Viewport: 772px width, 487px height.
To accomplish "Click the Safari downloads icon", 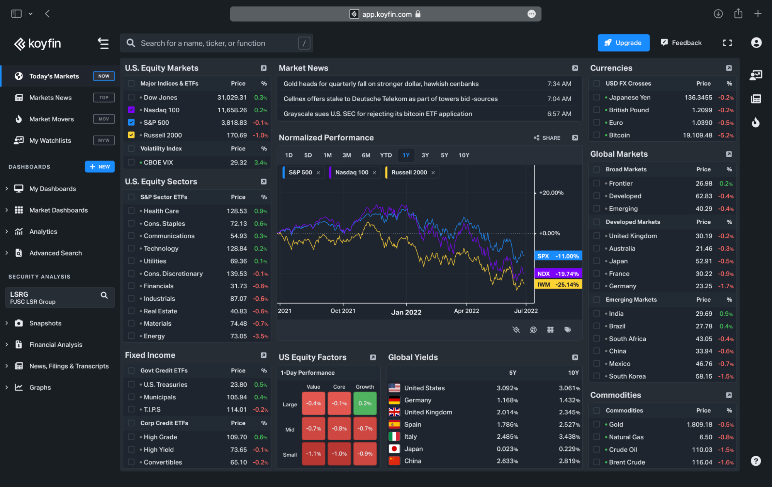I will pyautogui.click(x=718, y=14).
